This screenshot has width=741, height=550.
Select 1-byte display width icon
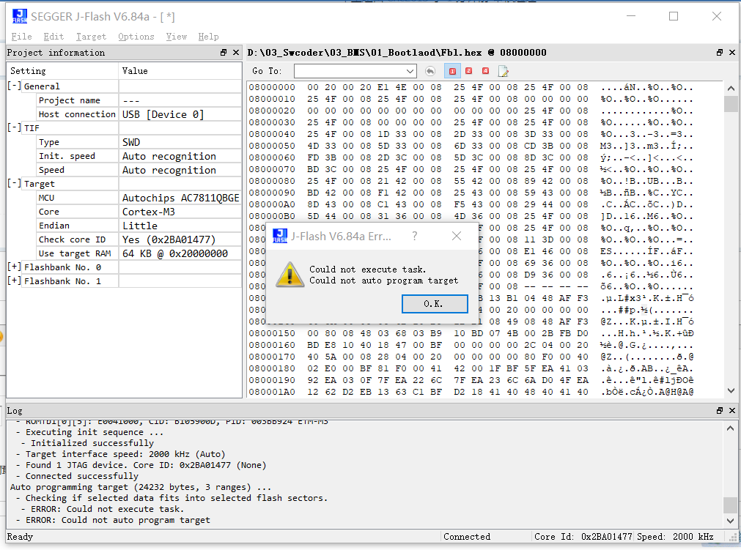(452, 71)
